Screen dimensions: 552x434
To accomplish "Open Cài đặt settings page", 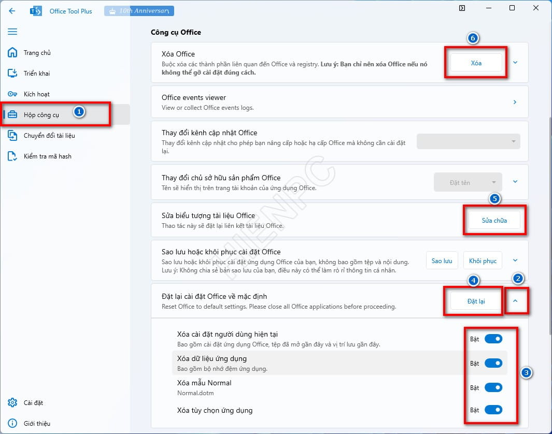I will pos(34,403).
